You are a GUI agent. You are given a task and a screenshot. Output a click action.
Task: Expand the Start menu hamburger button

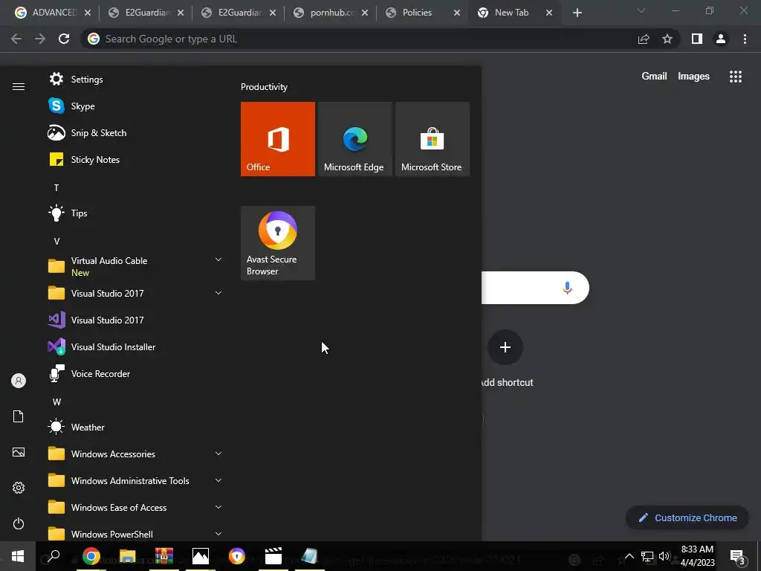19,86
